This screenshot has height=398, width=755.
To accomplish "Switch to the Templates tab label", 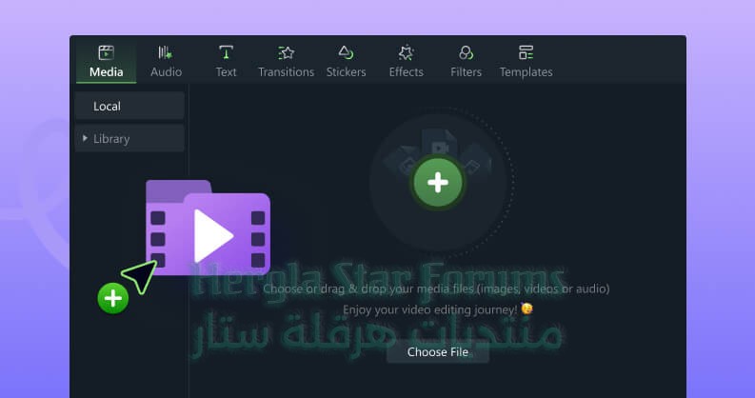I will pos(526,72).
